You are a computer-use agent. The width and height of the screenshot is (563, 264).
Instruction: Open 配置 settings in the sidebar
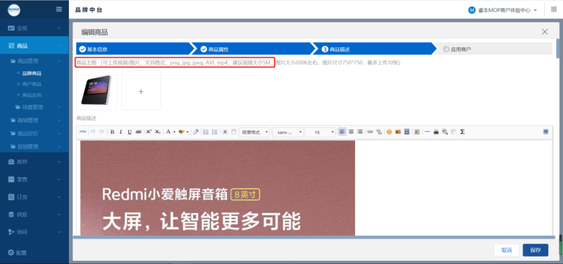(17, 253)
